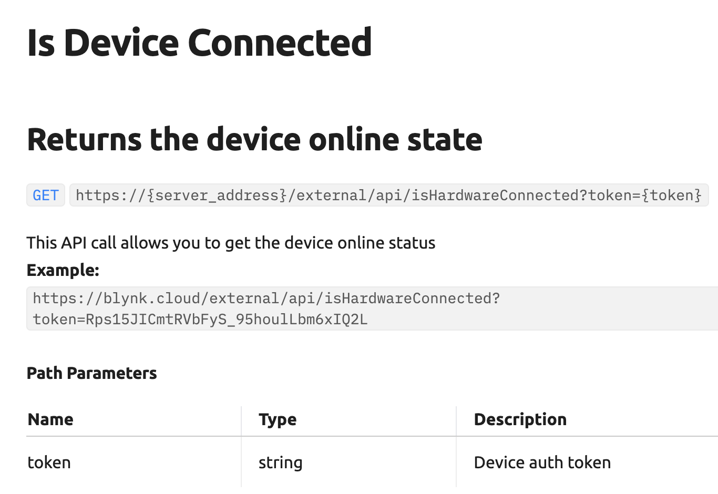Click the API call description sentence

[x=231, y=243]
